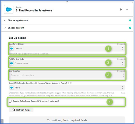Click Salesforce icon in Contact field

point(12,49)
